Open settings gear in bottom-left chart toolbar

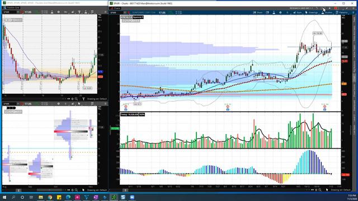coord(58,104)
